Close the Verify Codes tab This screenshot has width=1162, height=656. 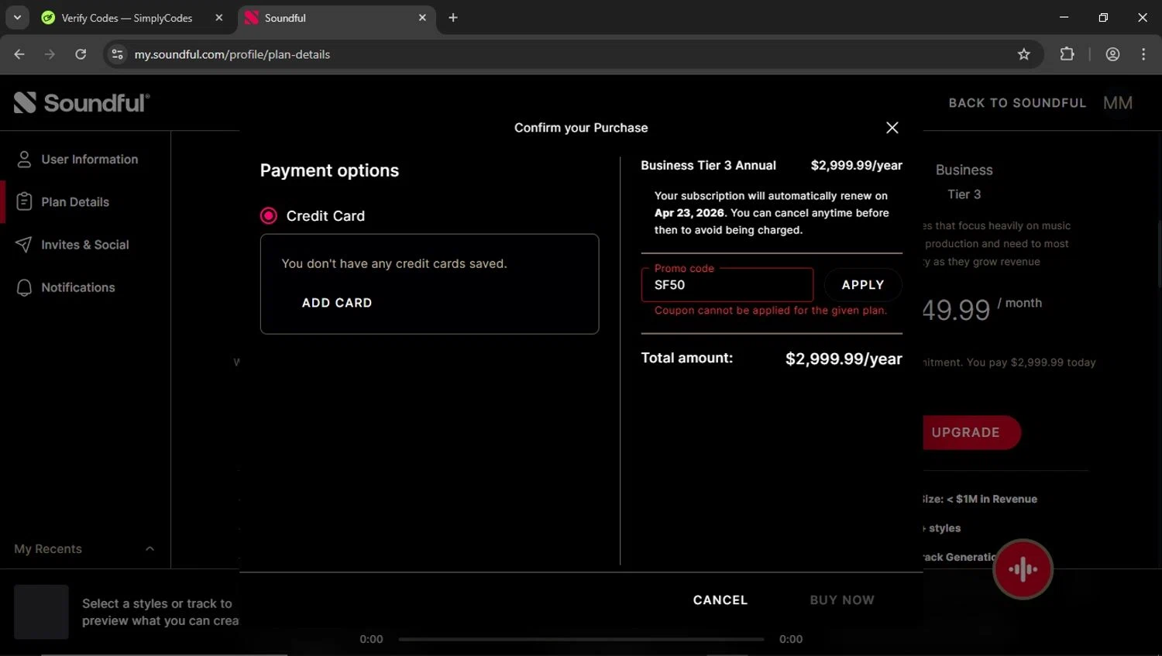tap(219, 18)
